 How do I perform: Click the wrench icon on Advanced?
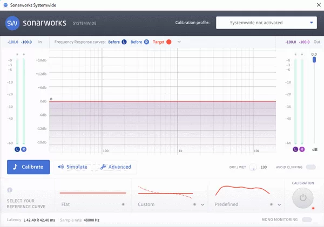(103, 167)
